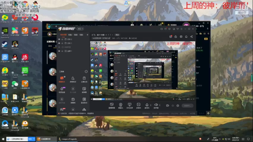Open the Windows Start menu
Screen dimensions: 253x142
click(3, 139)
